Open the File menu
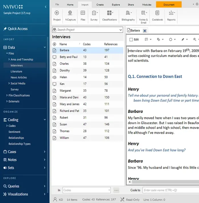The image size is (199, 203). coord(57,5)
